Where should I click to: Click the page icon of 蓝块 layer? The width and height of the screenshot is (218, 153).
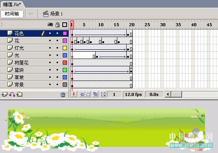click(x=10, y=70)
